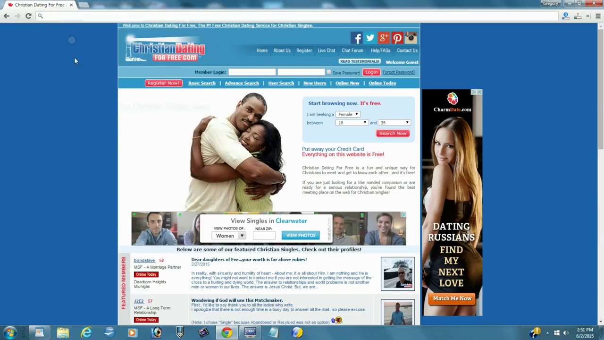604x340 pixels.
Task: Click the Christian Dating For Free logo
Action: (165, 49)
